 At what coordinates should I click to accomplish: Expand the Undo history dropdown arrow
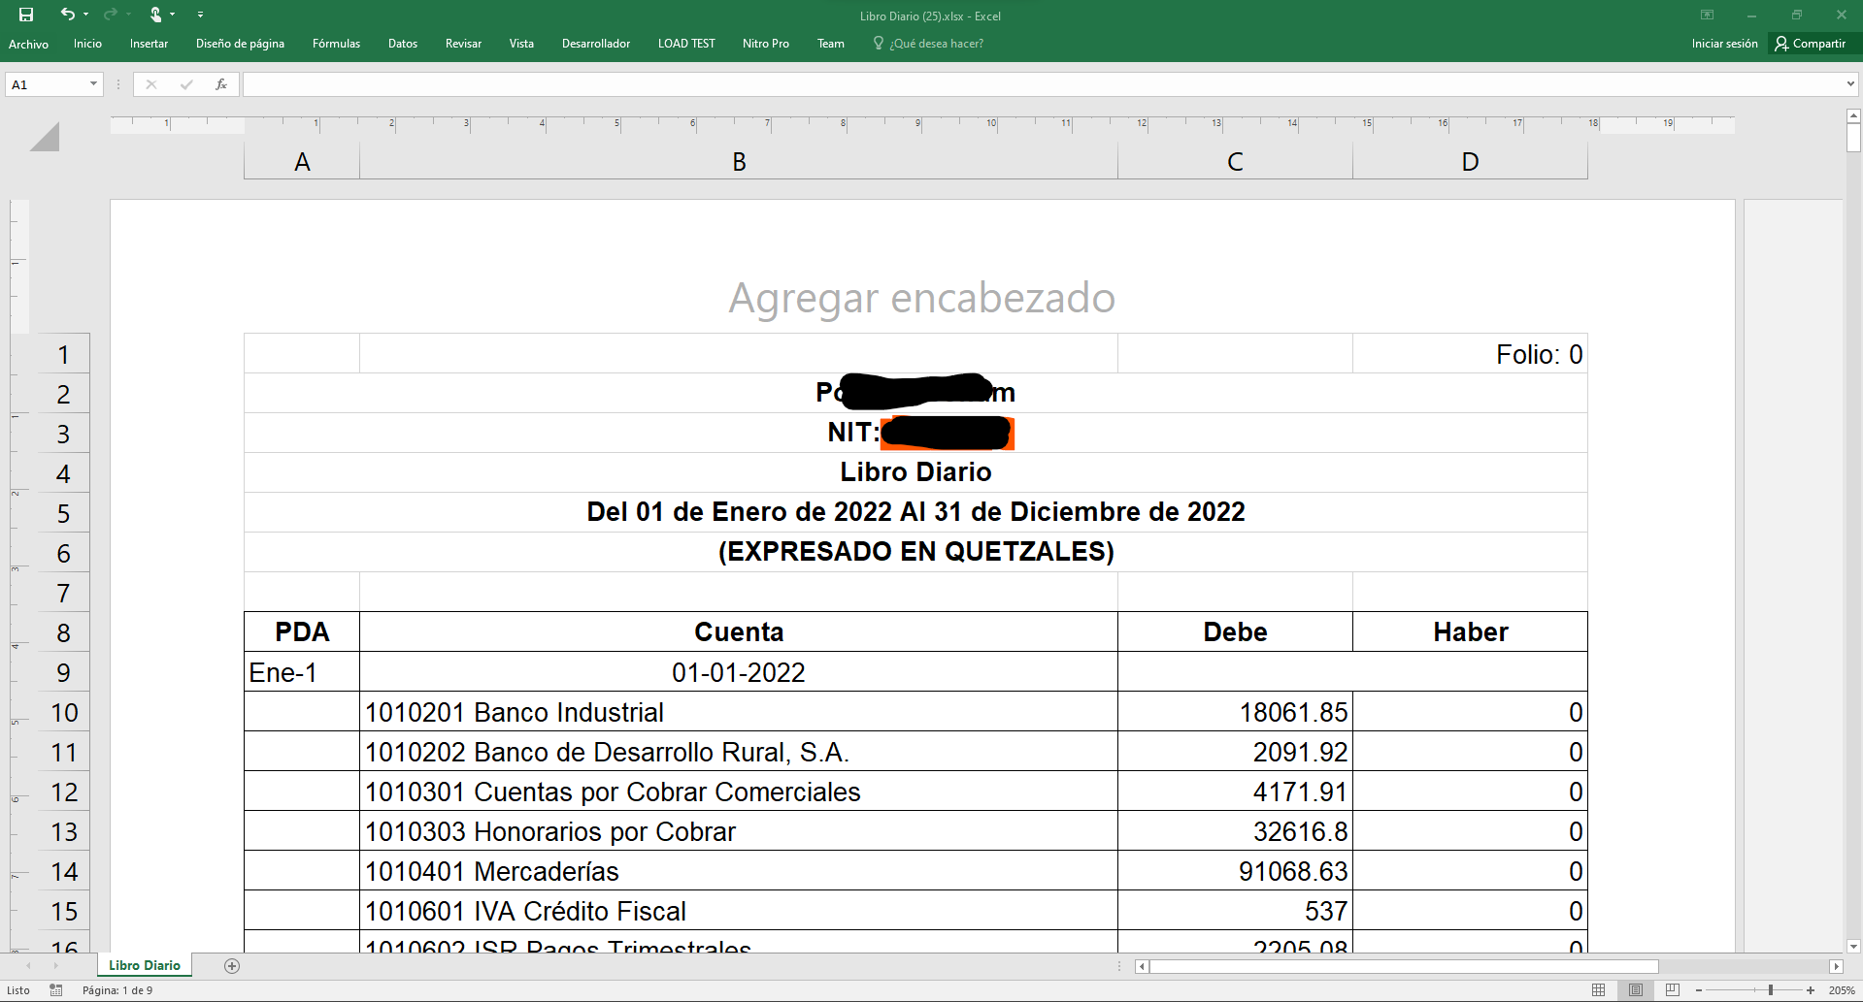point(86,15)
